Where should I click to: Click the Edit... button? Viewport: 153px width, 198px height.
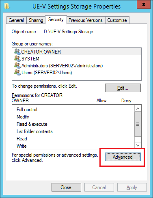click(123, 88)
